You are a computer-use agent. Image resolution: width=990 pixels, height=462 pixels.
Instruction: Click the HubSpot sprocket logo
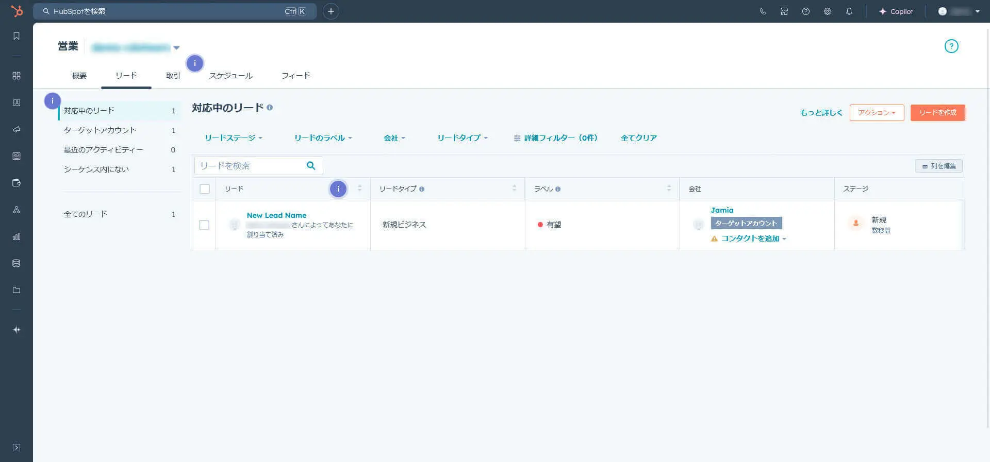coord(16,11)
